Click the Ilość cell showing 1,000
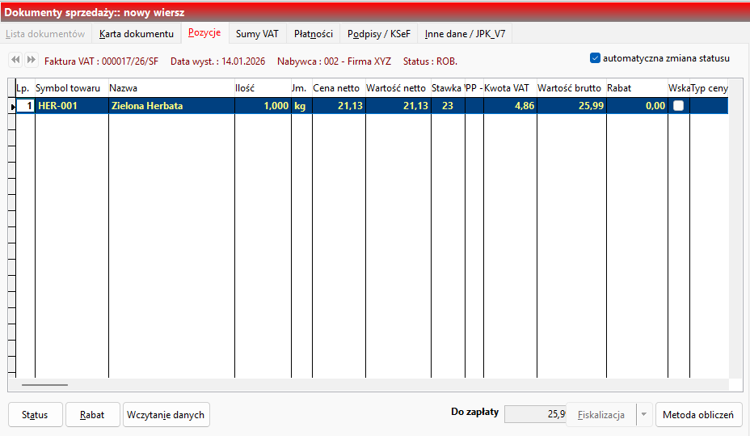This screenshot has width=750, height=436. 263,106
